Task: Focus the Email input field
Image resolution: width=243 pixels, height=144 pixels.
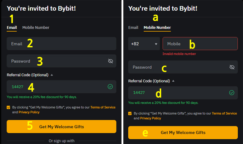Action: point(61,43)
